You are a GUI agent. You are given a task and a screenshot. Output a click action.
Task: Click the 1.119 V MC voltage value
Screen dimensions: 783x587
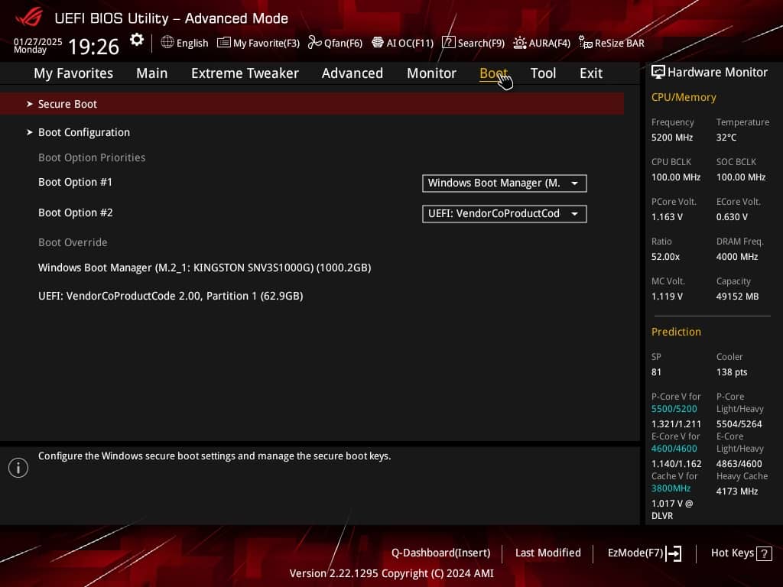pyautogui.click(x=667, y=297)
